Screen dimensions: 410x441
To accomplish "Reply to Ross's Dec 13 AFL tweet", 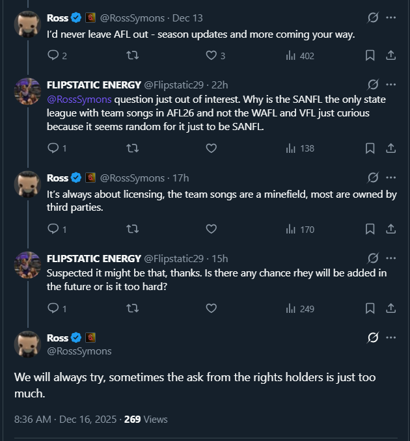I will (x=53, y=56).
